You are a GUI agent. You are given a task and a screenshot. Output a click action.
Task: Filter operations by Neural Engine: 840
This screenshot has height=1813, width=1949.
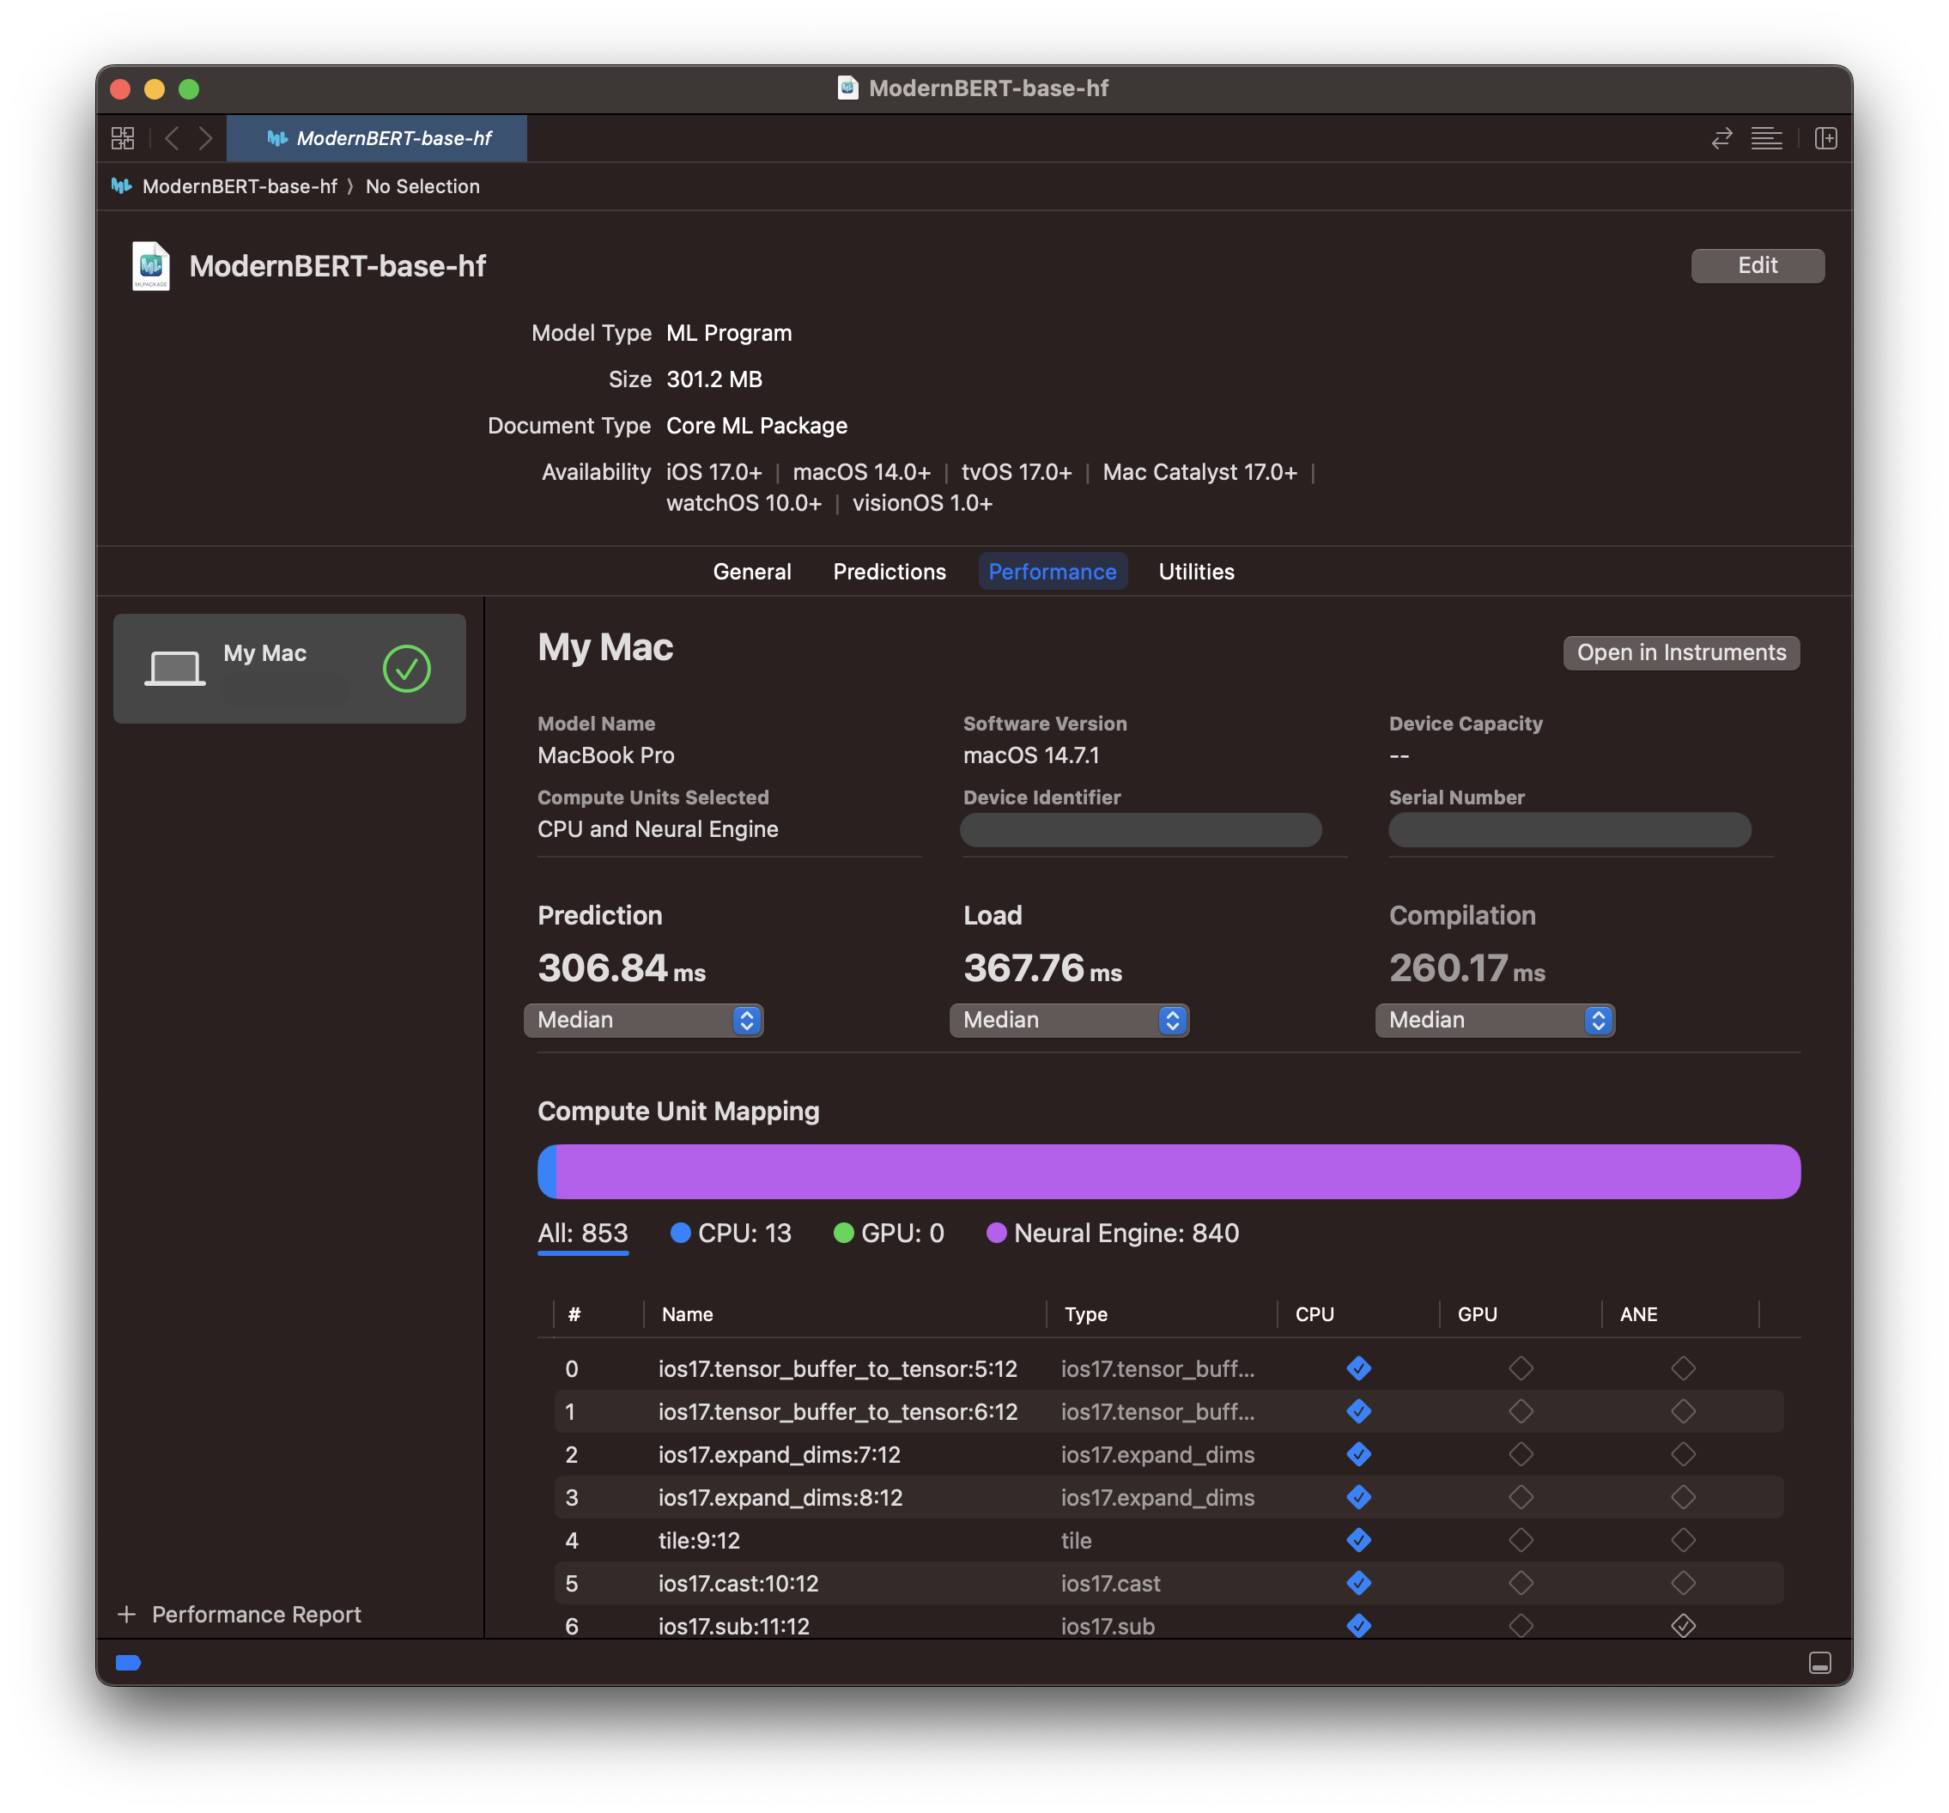1113,1233
